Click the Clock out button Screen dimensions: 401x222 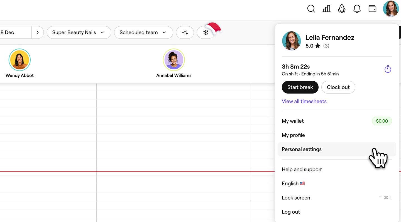pyautogui.click(x=338, y=87)
